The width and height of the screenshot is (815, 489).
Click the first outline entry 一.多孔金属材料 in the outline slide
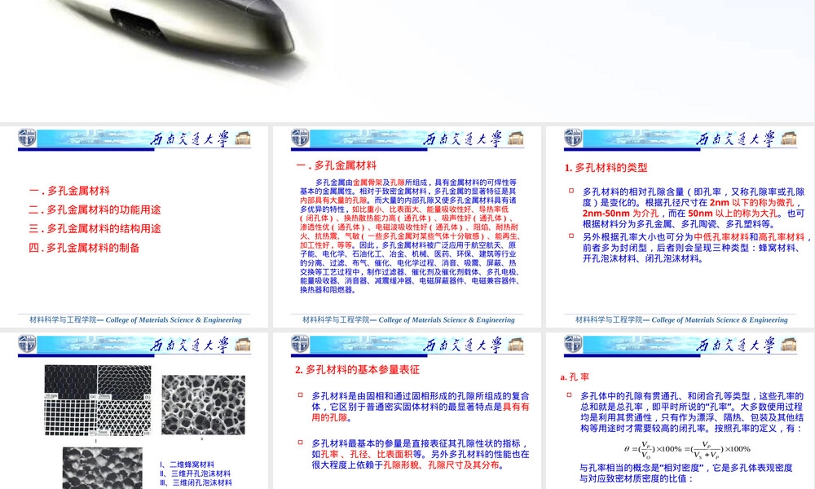69,191
